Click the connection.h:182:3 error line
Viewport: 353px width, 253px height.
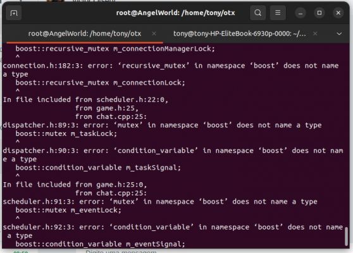coord(171,70)
